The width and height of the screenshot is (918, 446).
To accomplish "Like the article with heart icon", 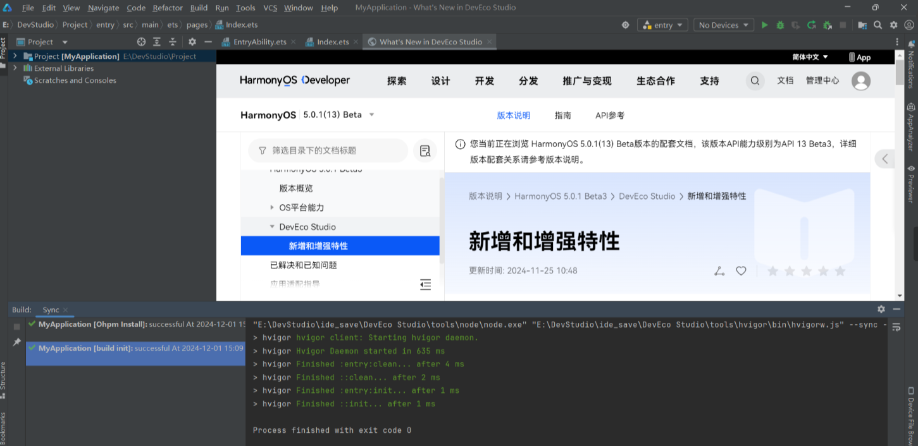I will tap(741, 271).
